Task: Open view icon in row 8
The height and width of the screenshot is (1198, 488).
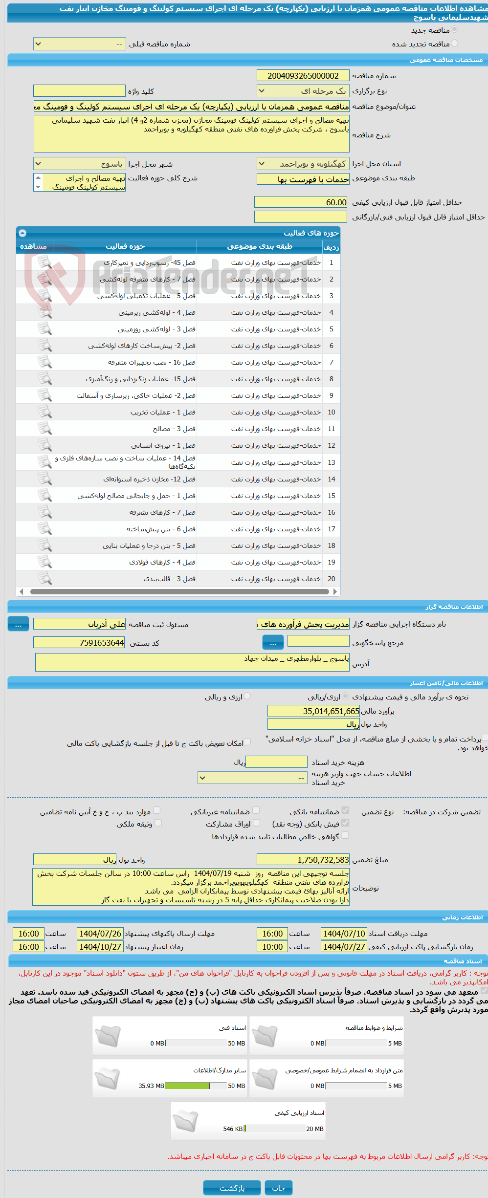Action: tap(44, 379)
